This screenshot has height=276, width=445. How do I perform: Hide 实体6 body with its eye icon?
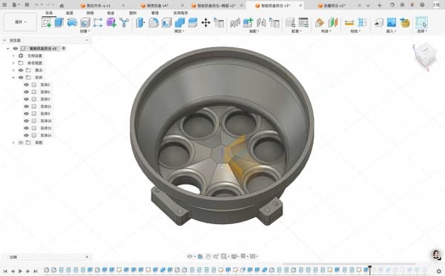pos(27,92)
